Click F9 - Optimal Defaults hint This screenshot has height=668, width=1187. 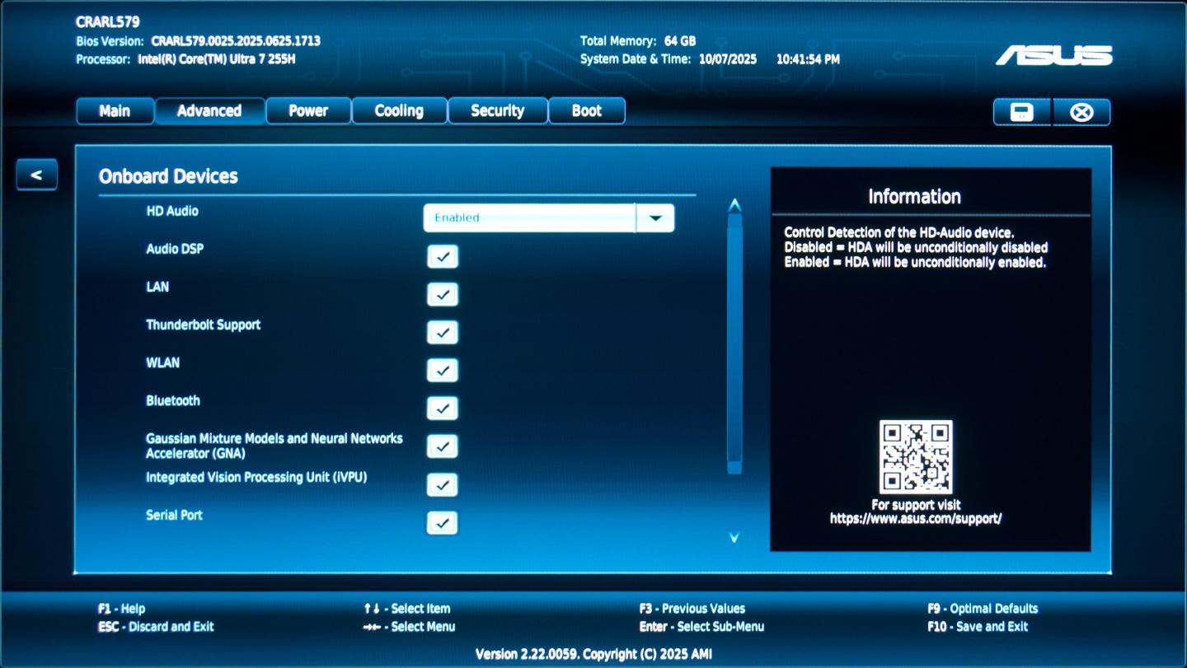[x=983, y=609]
